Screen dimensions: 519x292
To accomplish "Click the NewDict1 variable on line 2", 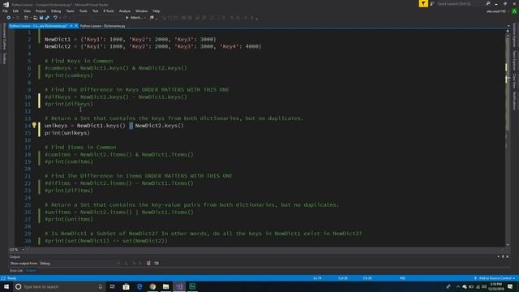I will [x=58, y=40].
